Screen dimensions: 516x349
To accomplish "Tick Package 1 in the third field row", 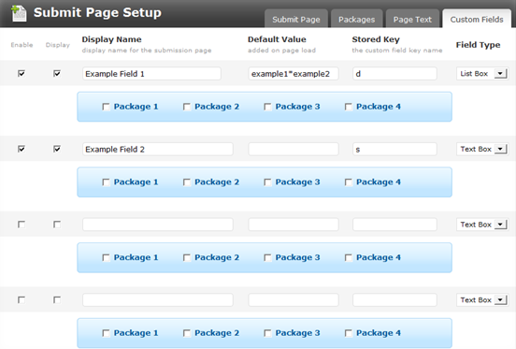I will click(106, 257).
